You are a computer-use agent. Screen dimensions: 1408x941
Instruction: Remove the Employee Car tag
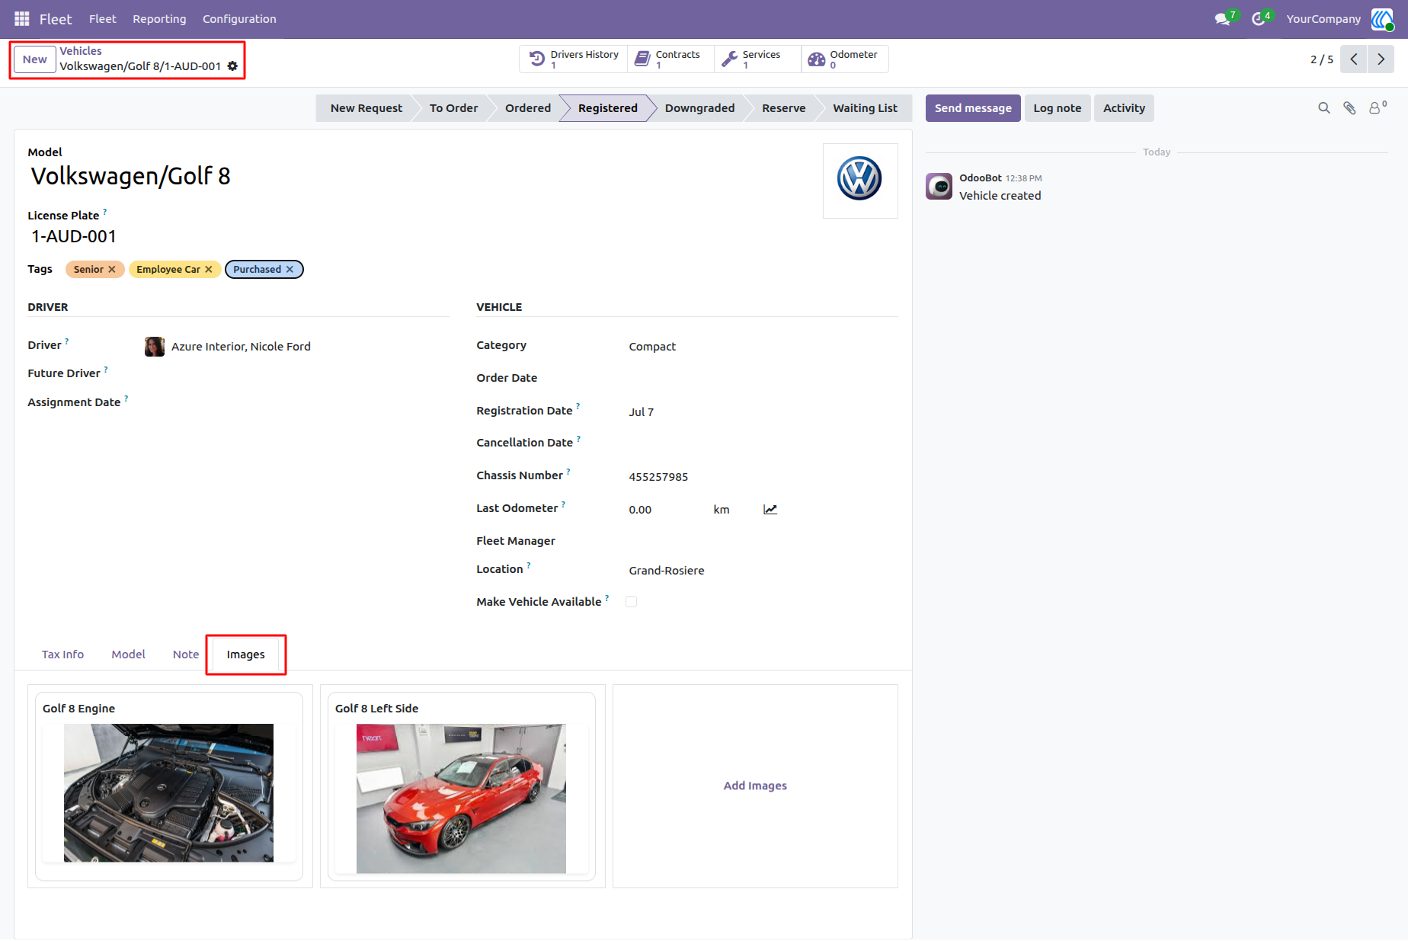(x=209, y=270)
